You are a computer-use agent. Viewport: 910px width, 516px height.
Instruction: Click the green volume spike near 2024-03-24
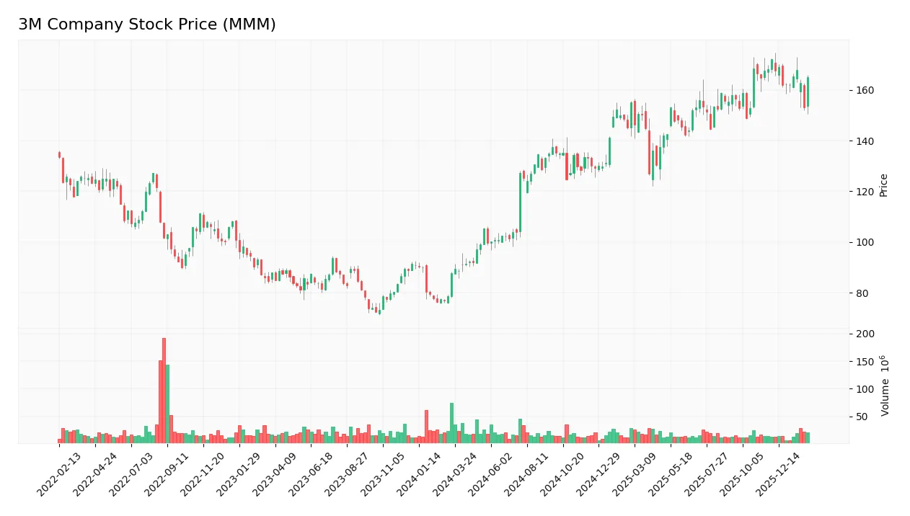(x=451, y=422)
